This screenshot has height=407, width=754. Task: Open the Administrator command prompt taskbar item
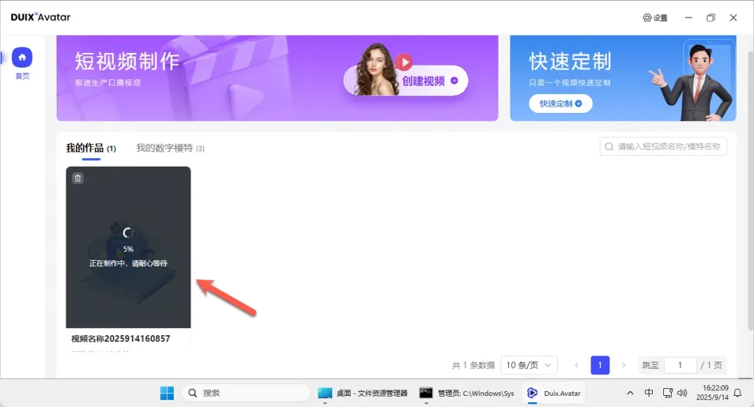pyautogui.click(x=467, y=393)
